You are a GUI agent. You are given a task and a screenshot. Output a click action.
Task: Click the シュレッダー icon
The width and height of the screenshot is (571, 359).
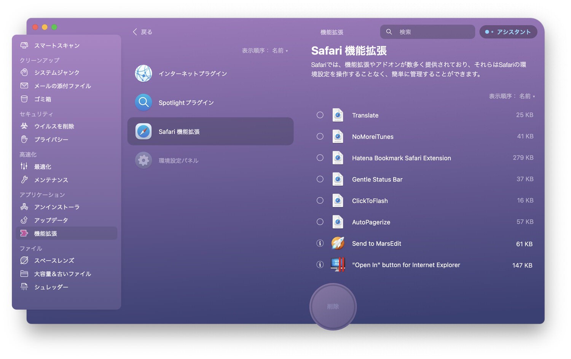[24, 287]
